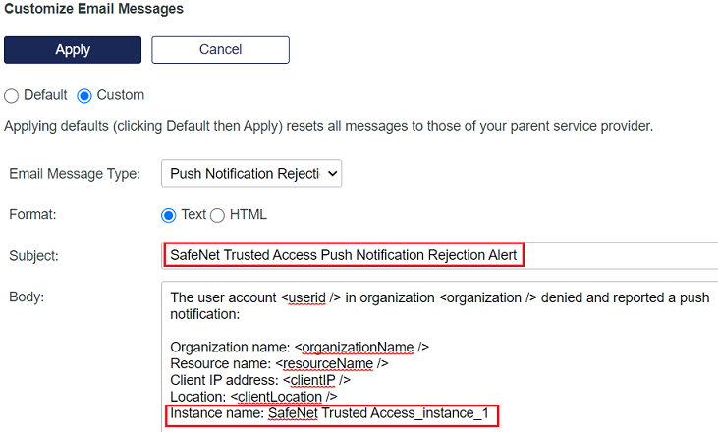Select the Default radio option
Viewport: 718px width, 432px height.
pyautogui.click(x=12, y=96)
